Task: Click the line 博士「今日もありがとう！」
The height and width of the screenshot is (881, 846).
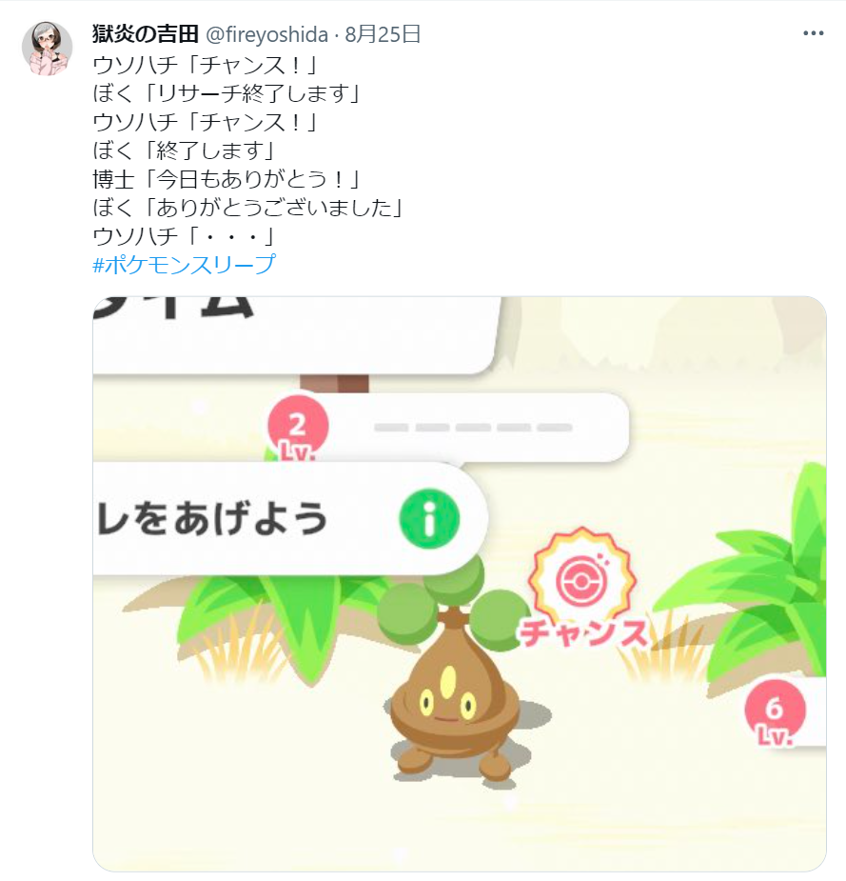Action: coord(226,179)
